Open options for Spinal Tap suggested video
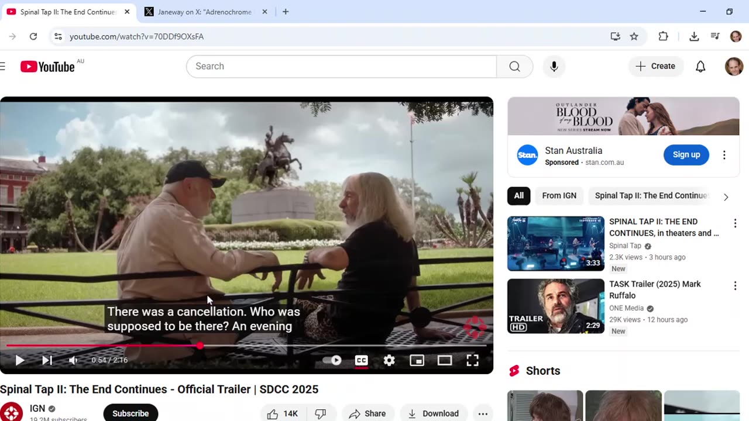The width and height of the screenshot is (749, 421). point(735,223)
